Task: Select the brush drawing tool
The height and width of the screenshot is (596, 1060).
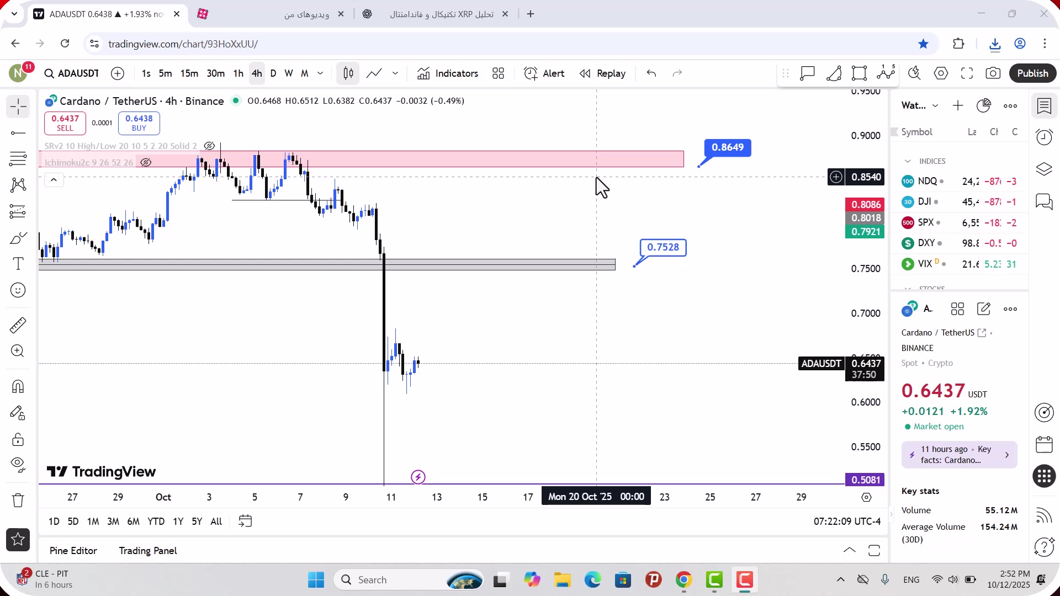Action: point(18,238)
